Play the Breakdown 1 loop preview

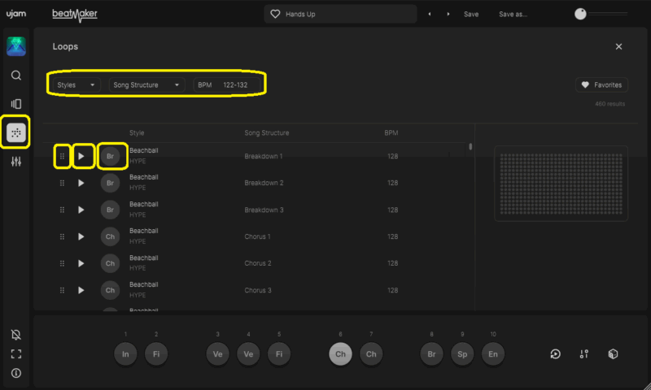tap(81, 156)
